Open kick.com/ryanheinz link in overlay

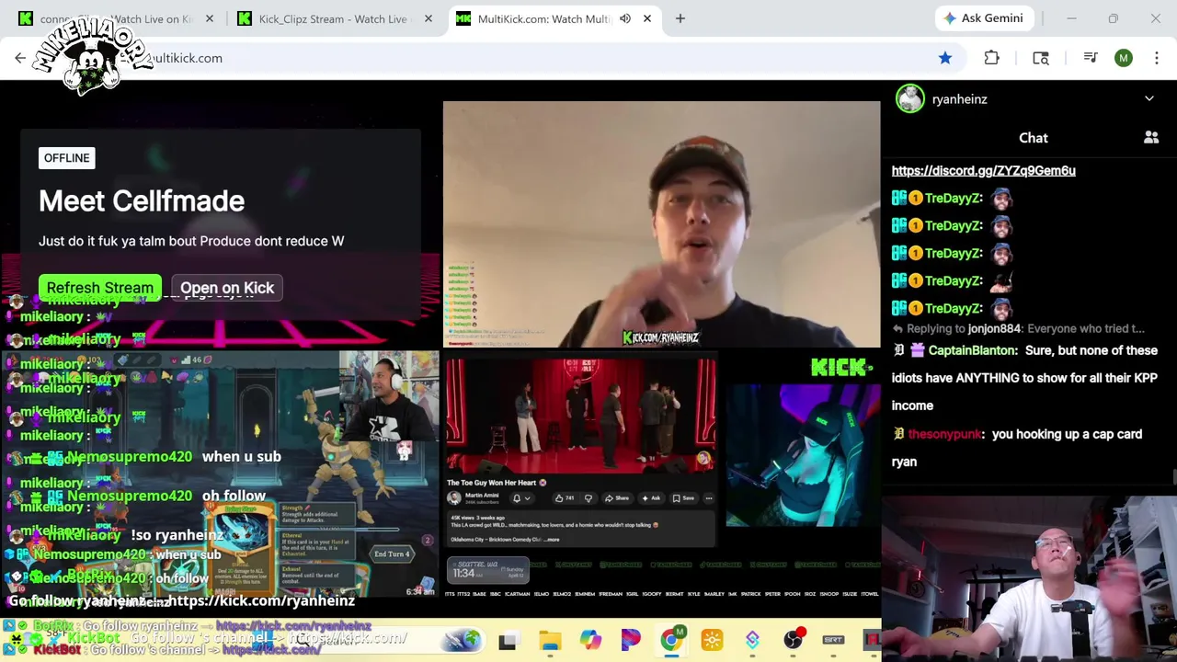261,600
